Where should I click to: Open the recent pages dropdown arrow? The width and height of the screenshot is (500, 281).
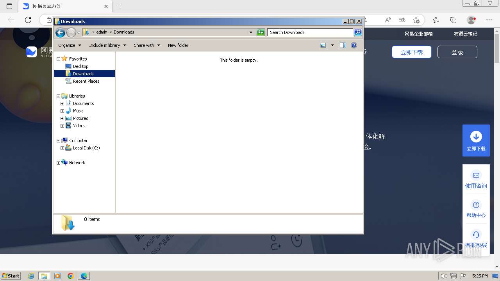[x=79, y=32]
